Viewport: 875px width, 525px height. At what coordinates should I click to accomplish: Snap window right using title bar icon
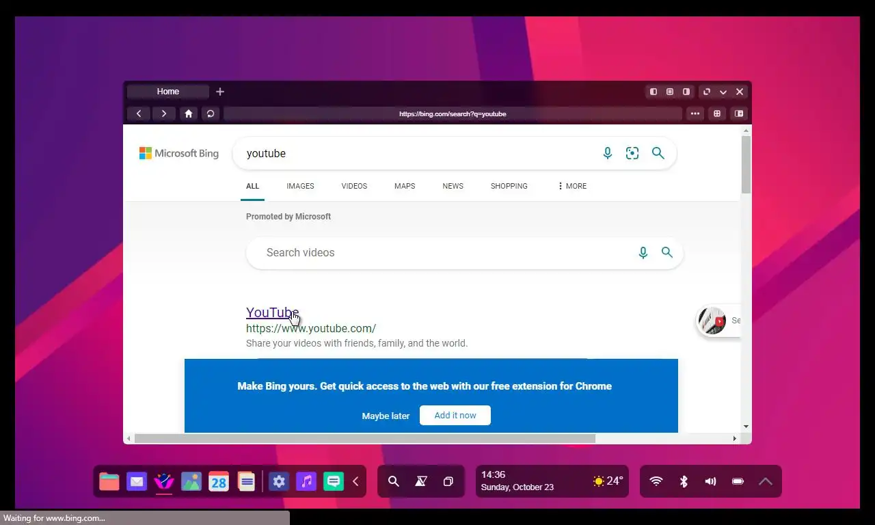coord(686,92)
